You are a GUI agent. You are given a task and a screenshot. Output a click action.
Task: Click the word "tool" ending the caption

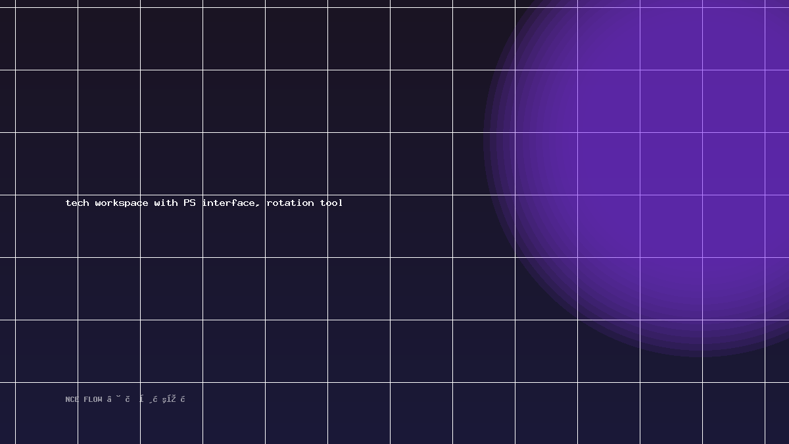point(331,203)
